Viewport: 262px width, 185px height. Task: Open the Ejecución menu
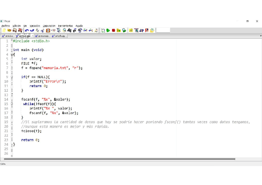click(35, 26)
